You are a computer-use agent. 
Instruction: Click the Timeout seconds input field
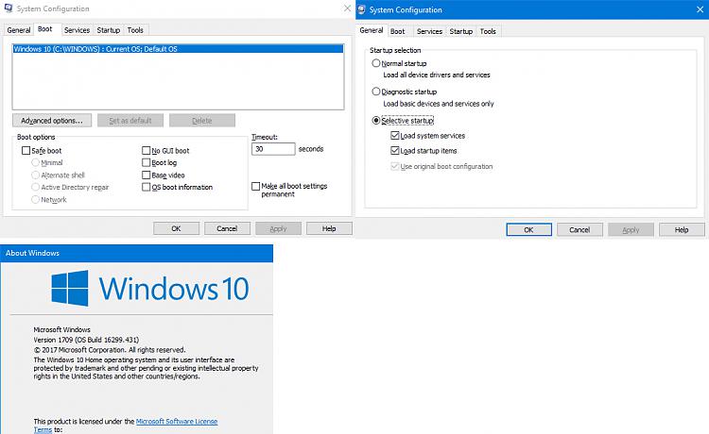(x=273, y=149)
